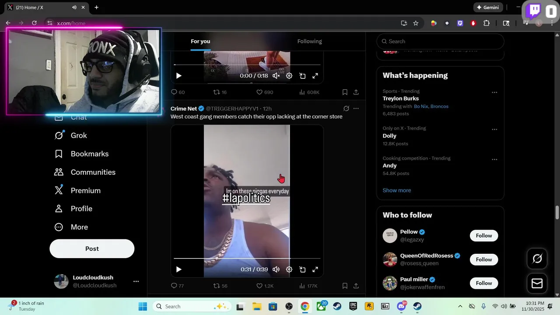Play the Crime Net video

[178, 269]
